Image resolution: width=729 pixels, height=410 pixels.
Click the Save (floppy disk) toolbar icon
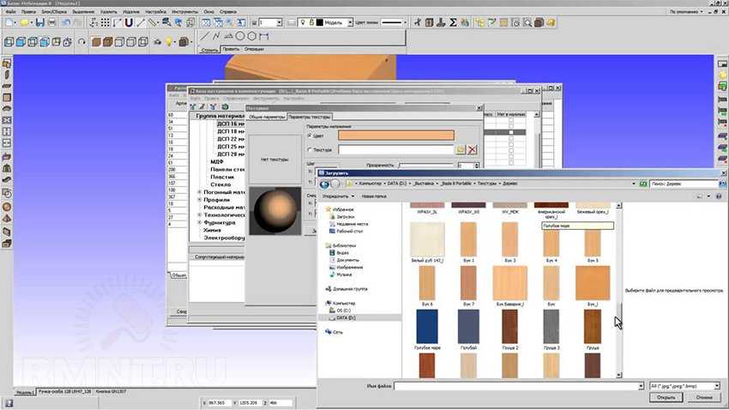39,22
